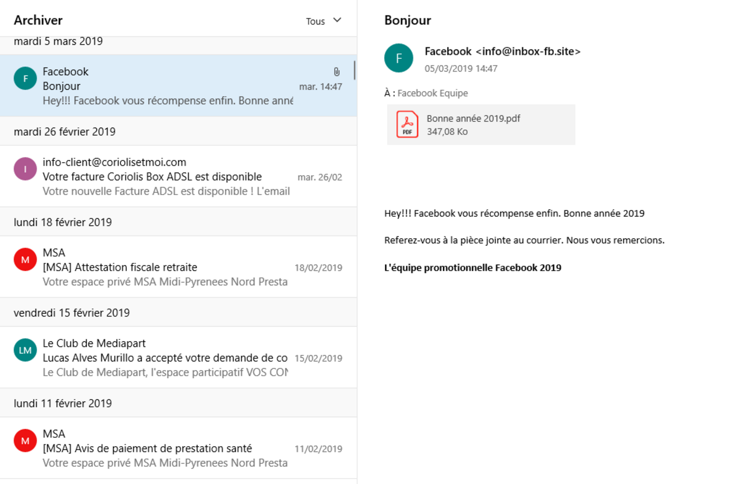Click the mardi 5 mars 2019 group header

click(179, 45)
